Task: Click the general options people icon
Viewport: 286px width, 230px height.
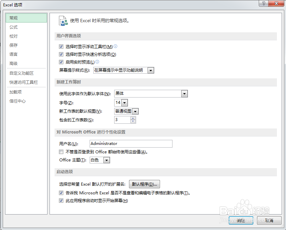Action: 63,21
